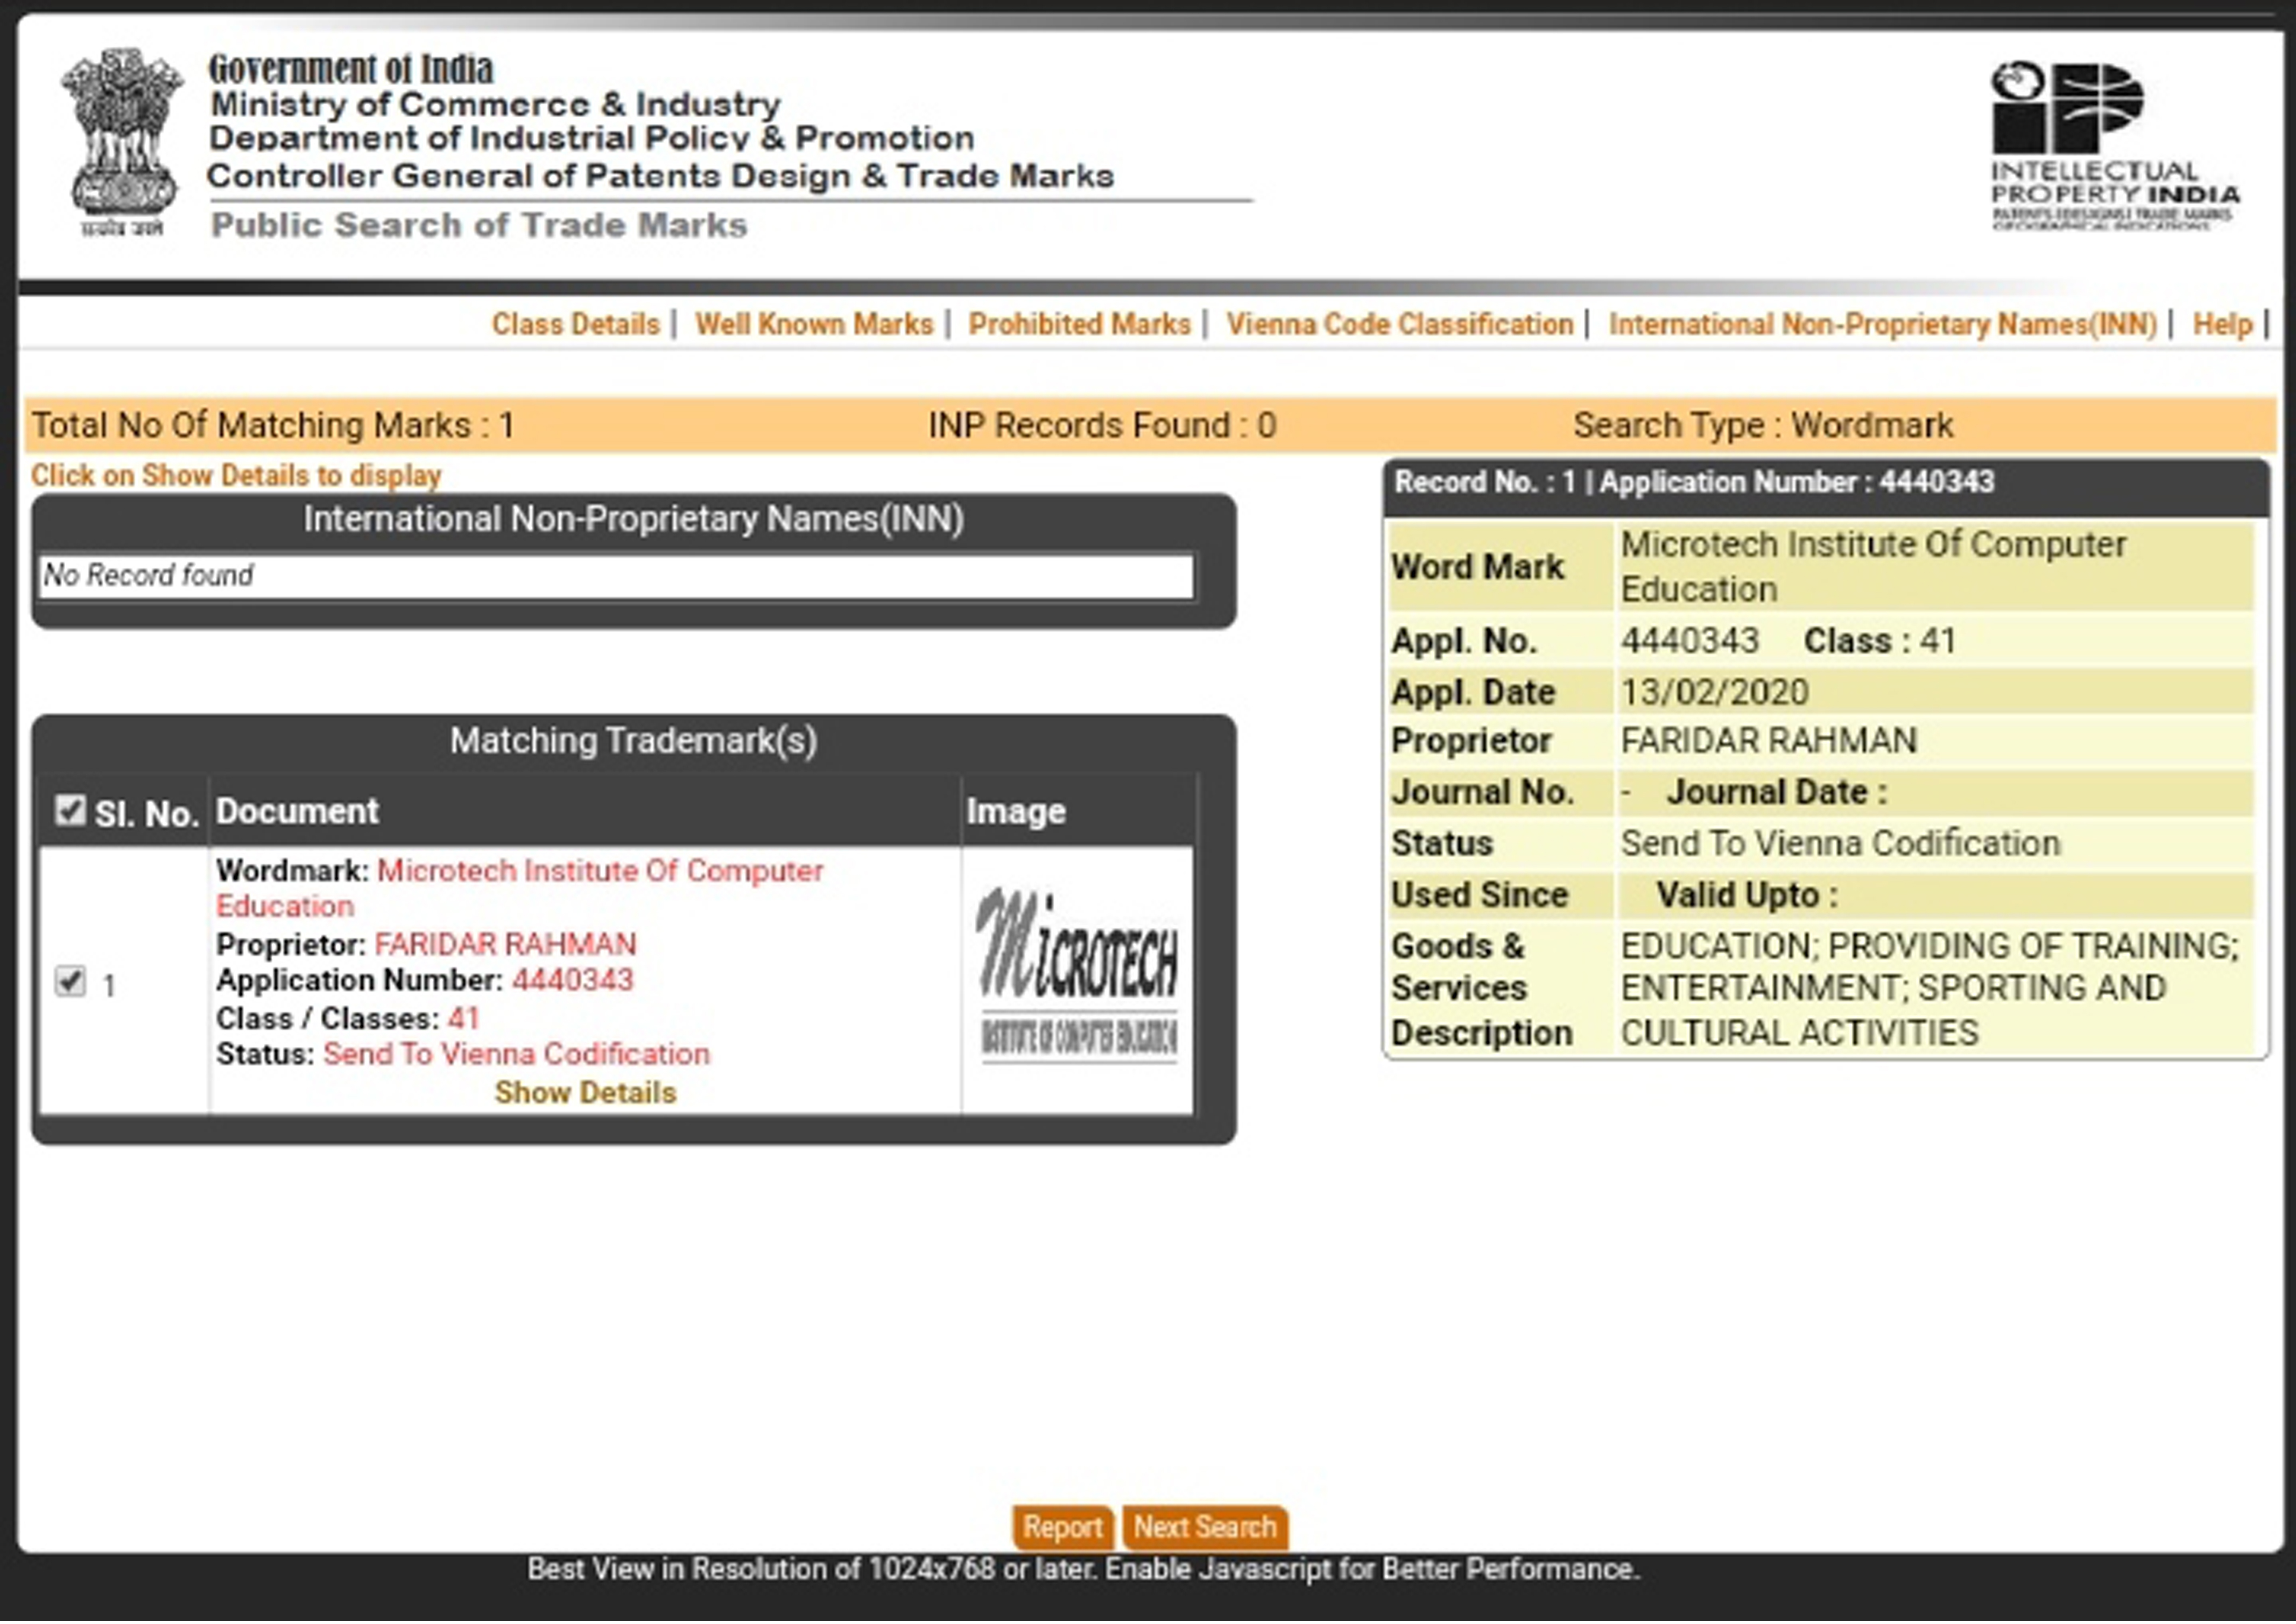
Task: Click the 'Valid Upto :' label
Action: point(1747,896)
